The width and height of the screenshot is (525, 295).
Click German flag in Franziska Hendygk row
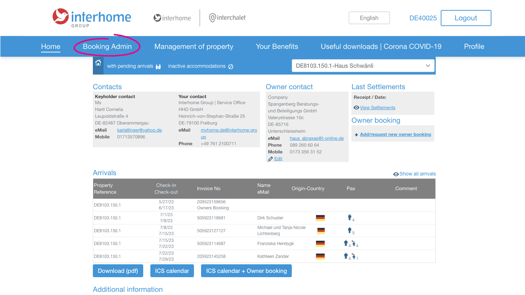pos(320,244)
